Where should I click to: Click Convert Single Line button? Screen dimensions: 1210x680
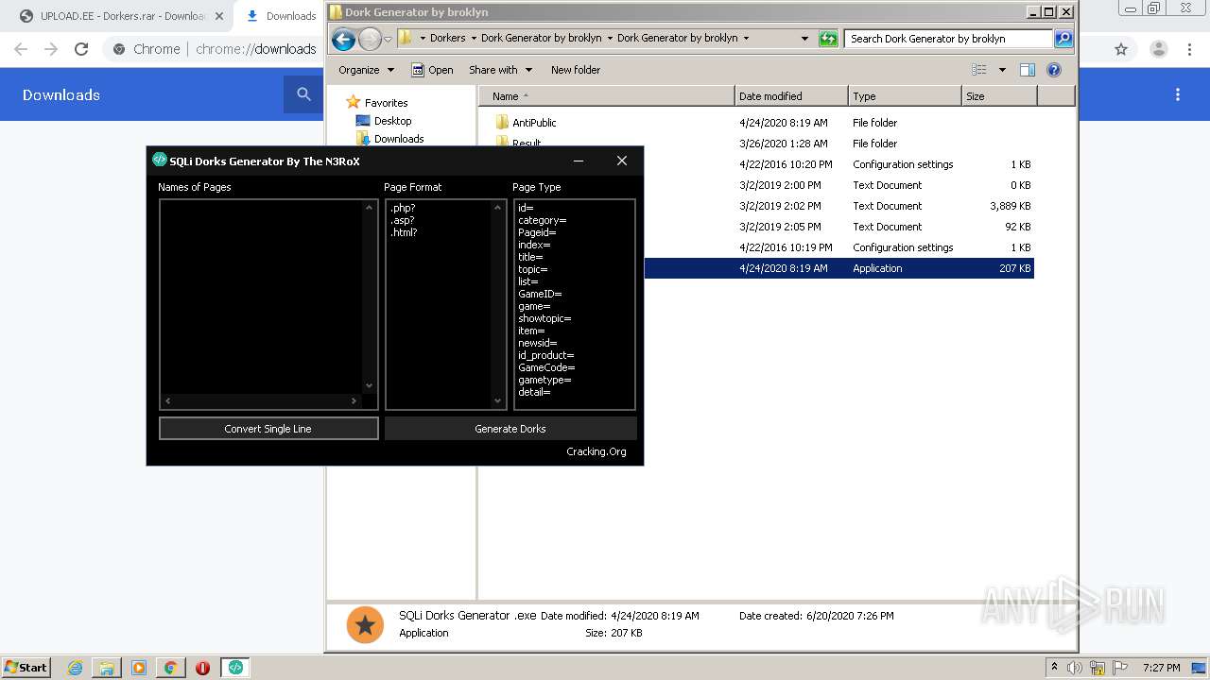coord(268,429)
